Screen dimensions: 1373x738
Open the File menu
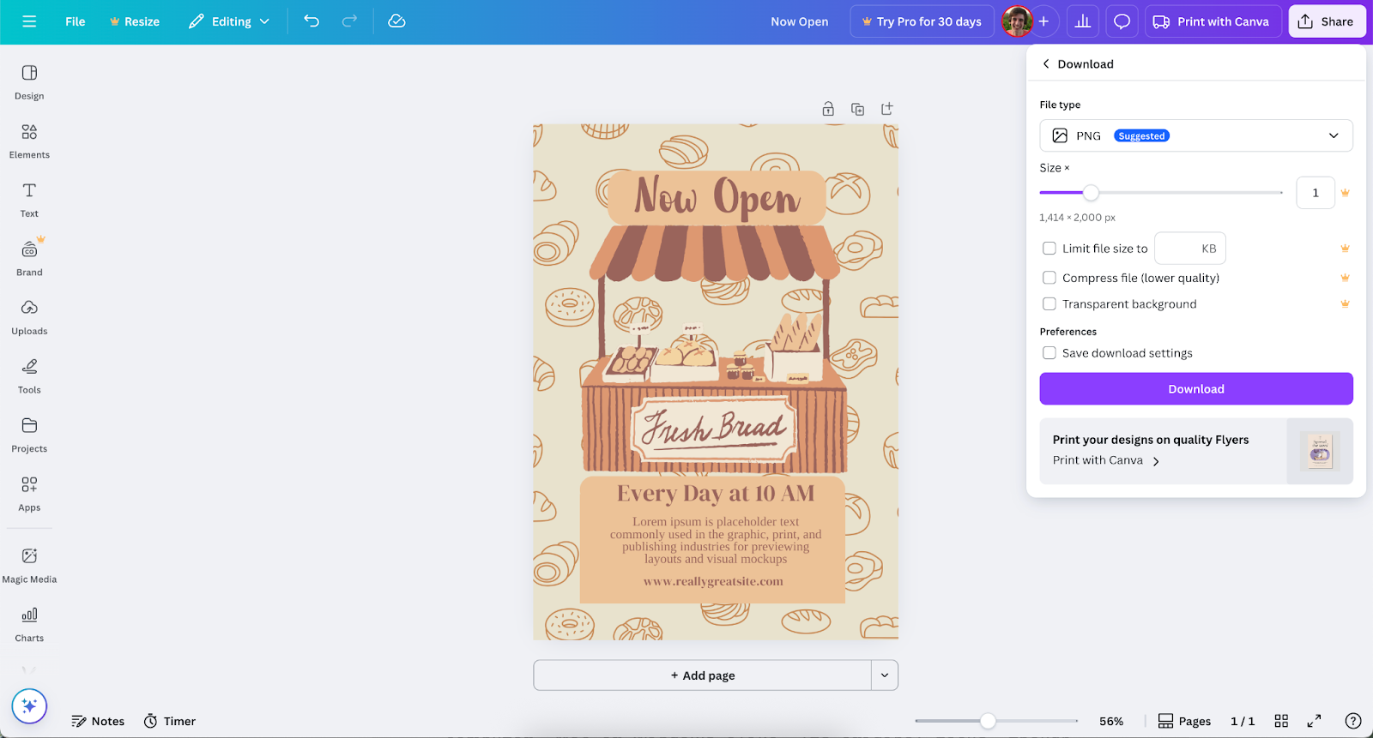click(76, 21)
